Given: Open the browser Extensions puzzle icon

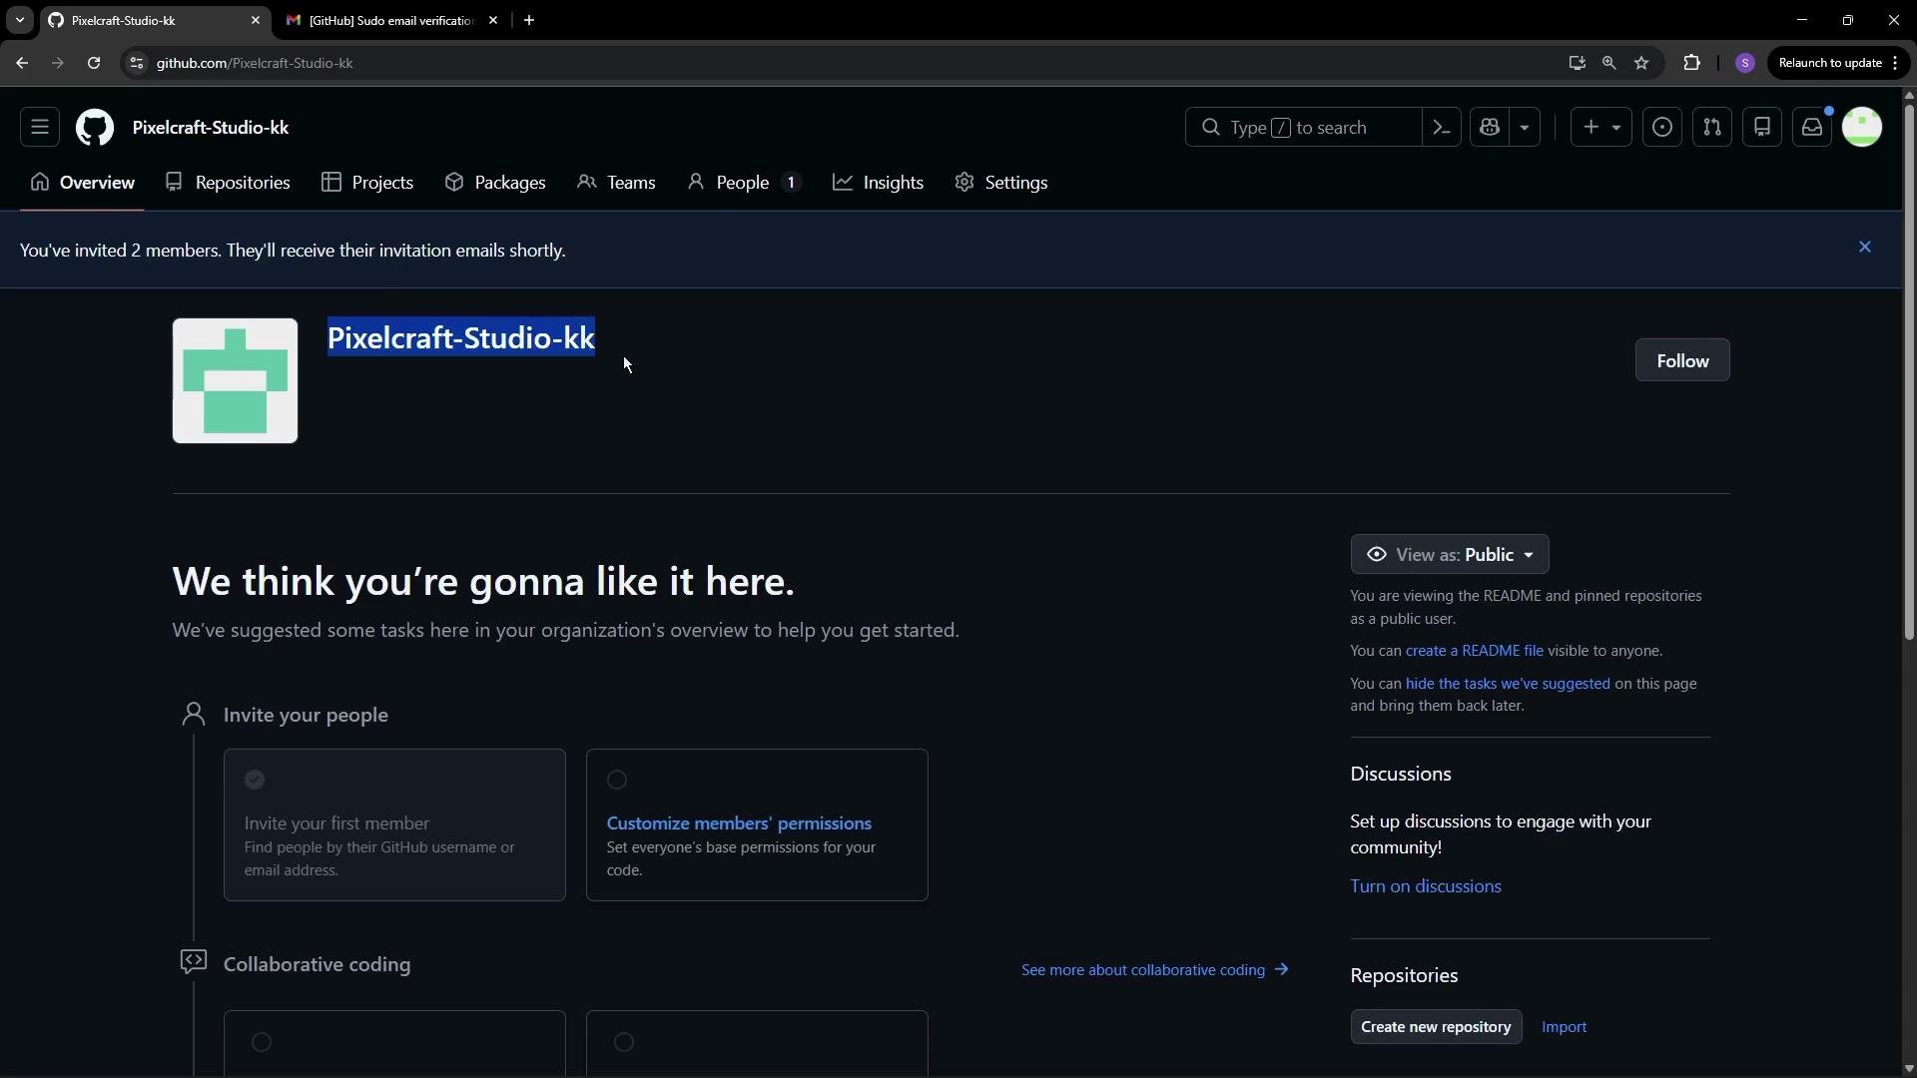Looking at the screenshot, I should (x=1691, y=63).
